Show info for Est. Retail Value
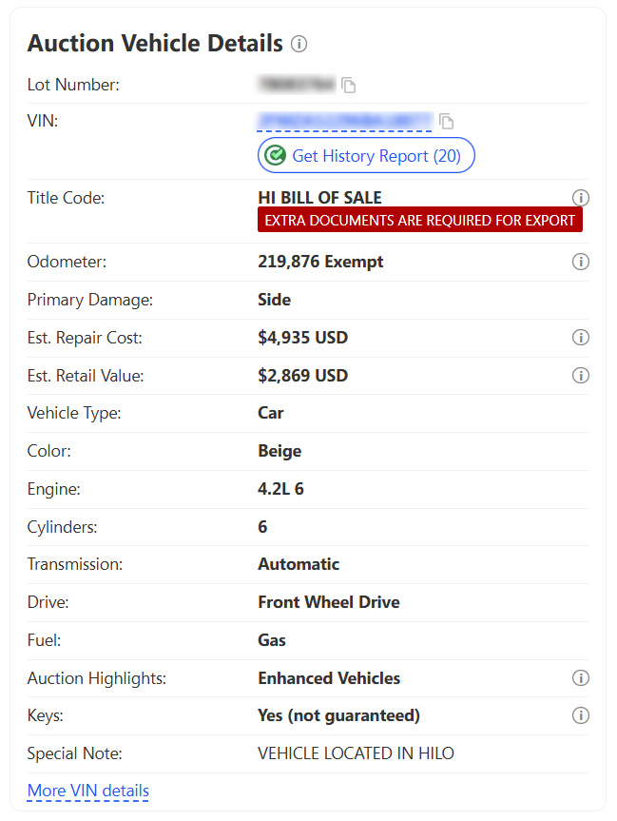This screenshot has height=821, width=617. click(x=581, y=376)
